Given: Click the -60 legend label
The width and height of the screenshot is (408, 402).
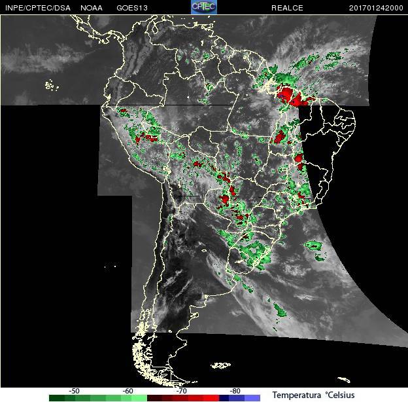Looking at the screenshot, I should tap(127, 391).
